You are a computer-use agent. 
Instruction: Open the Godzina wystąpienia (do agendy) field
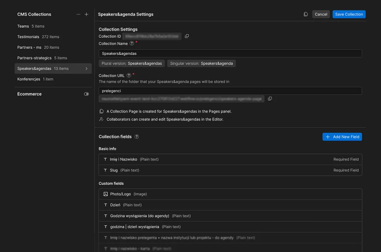tap(230, 216)
